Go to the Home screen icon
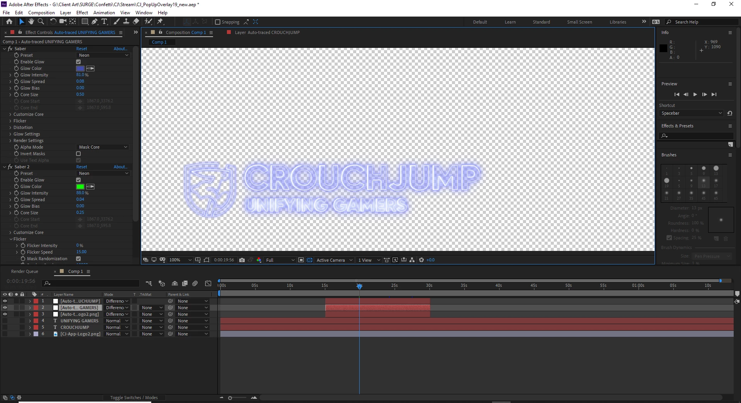This screenshot has width=741, height=403. coord(9,22)
